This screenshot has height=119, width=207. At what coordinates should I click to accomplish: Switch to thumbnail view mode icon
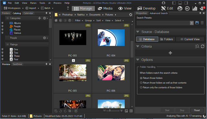[x=126, y=111]
